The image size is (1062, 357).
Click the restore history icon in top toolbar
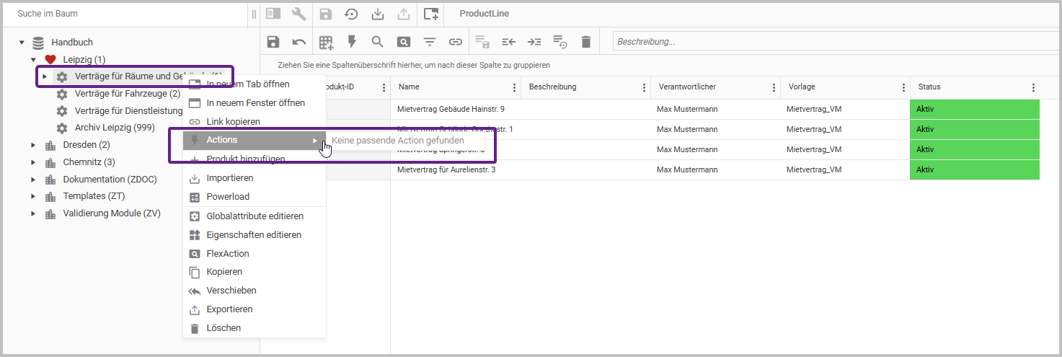pyautogui.click(x=351, y=14)
